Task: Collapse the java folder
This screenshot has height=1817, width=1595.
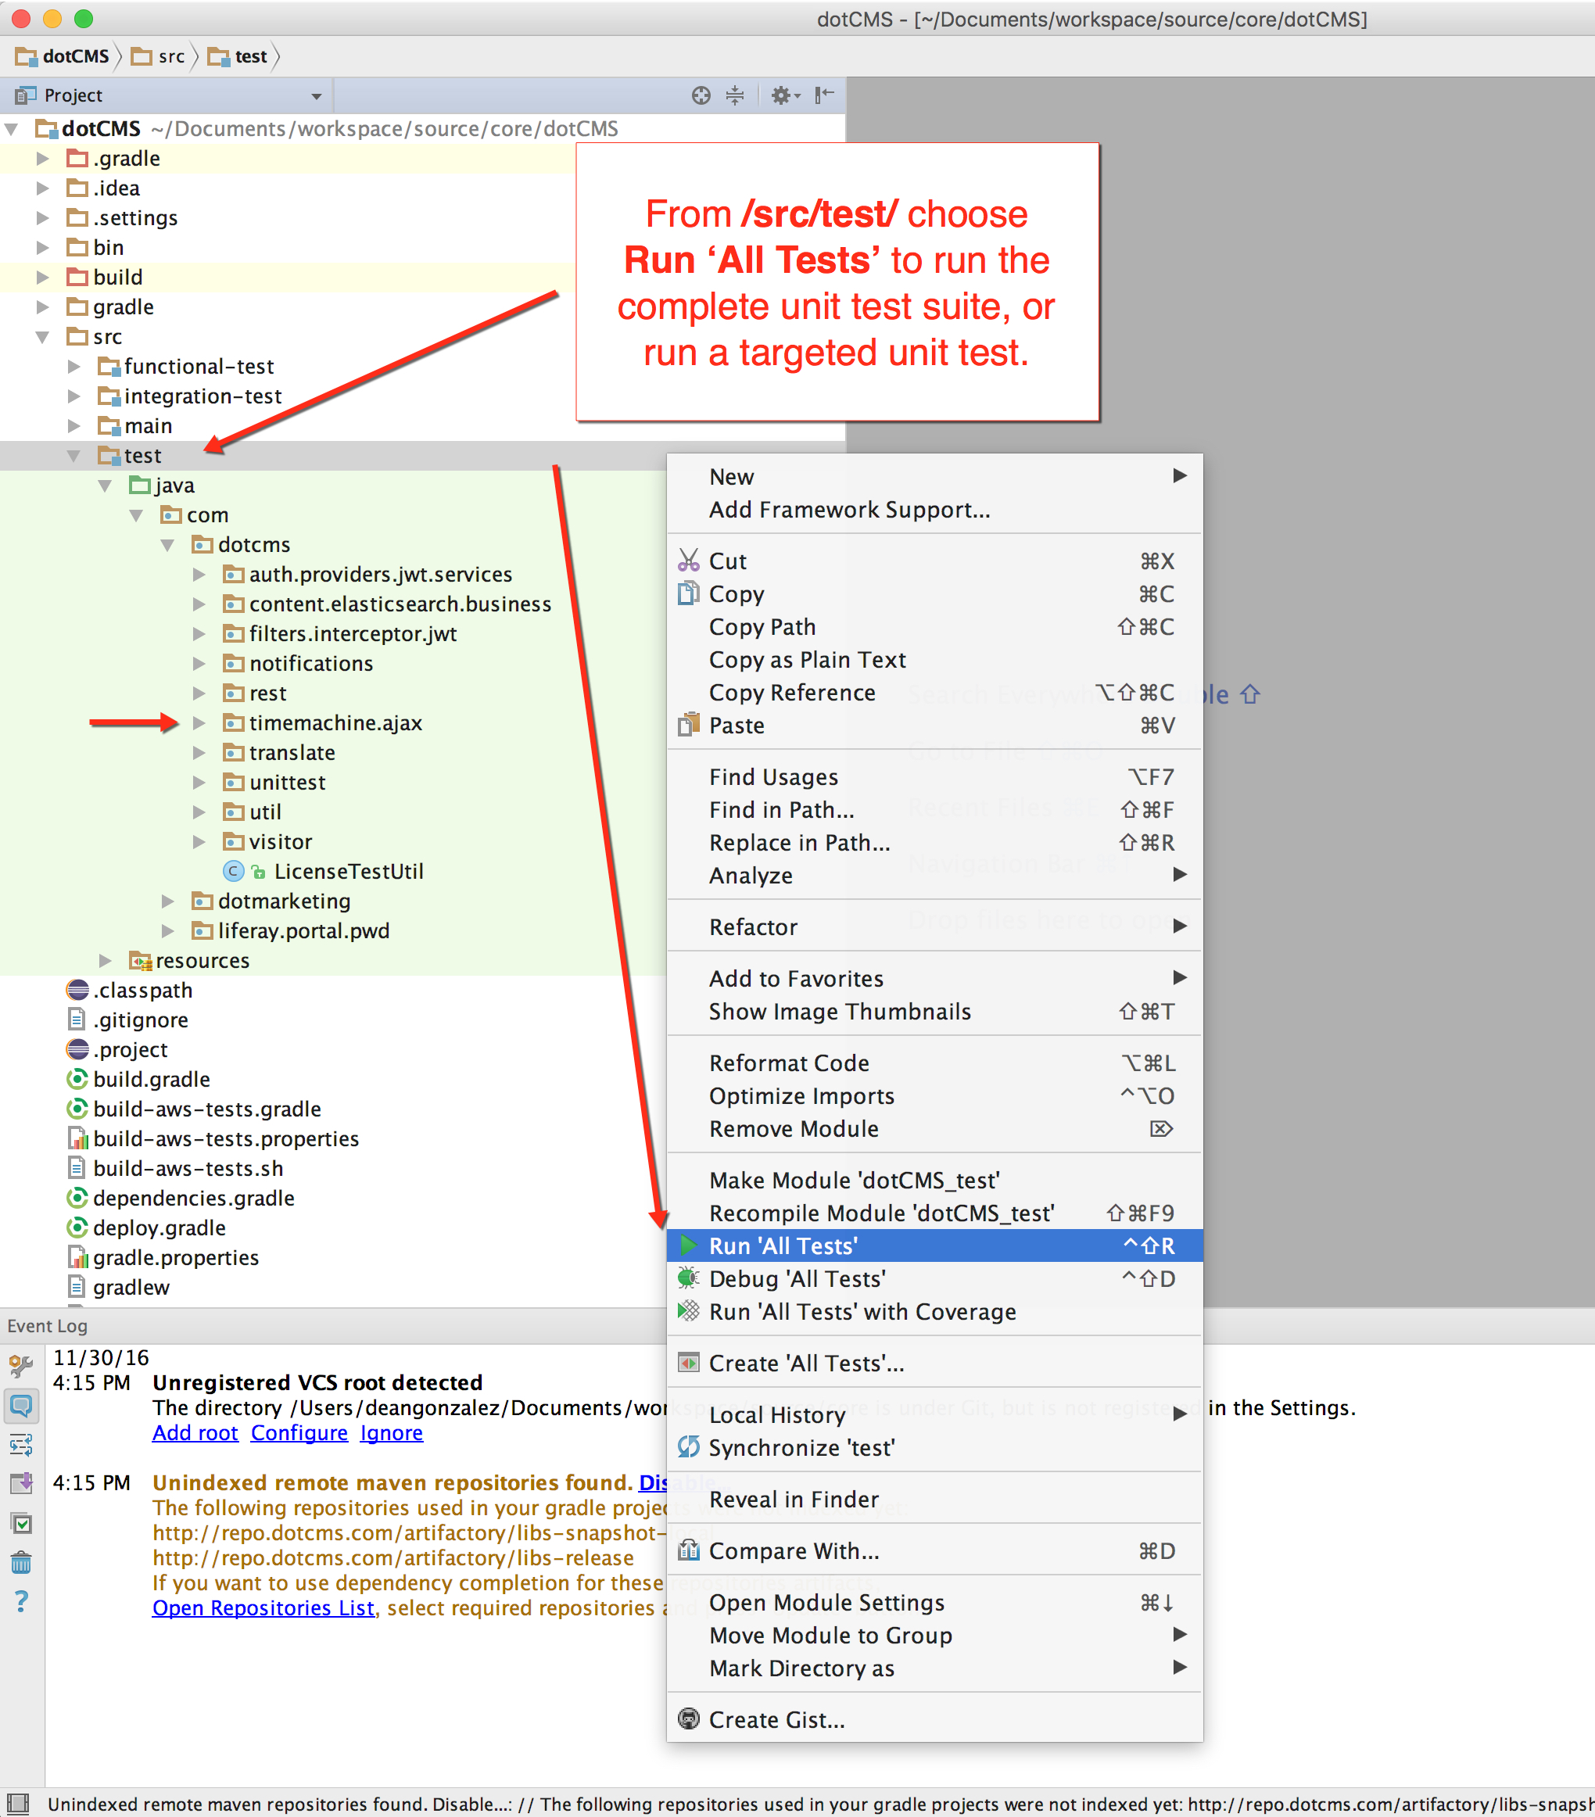Action: pos(105,486)
